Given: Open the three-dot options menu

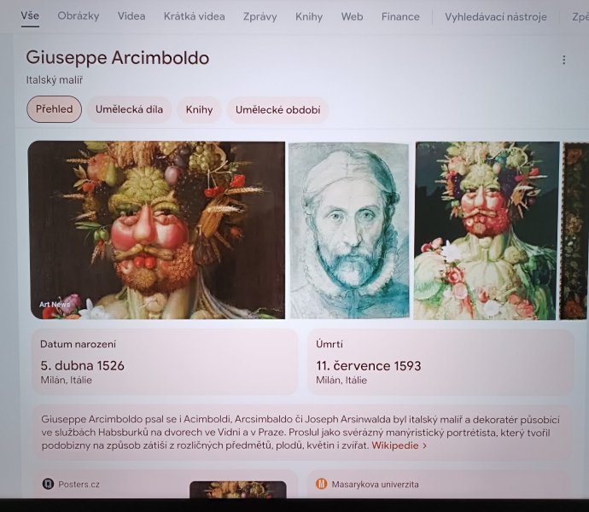Looking at the screenshot, I should (x=563, y=60).
